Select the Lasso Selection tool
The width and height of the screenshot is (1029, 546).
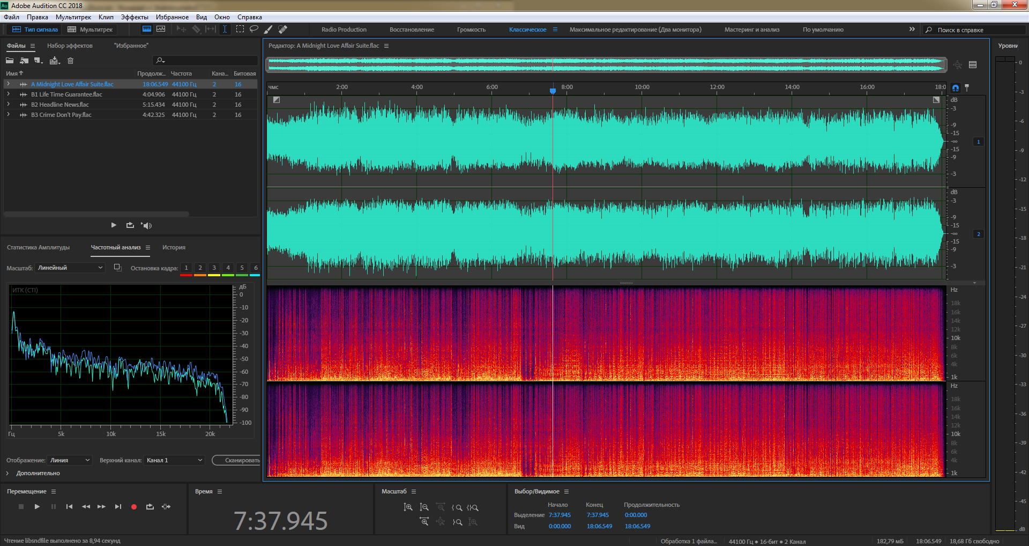pyautogui.click(x=254, y=29)
